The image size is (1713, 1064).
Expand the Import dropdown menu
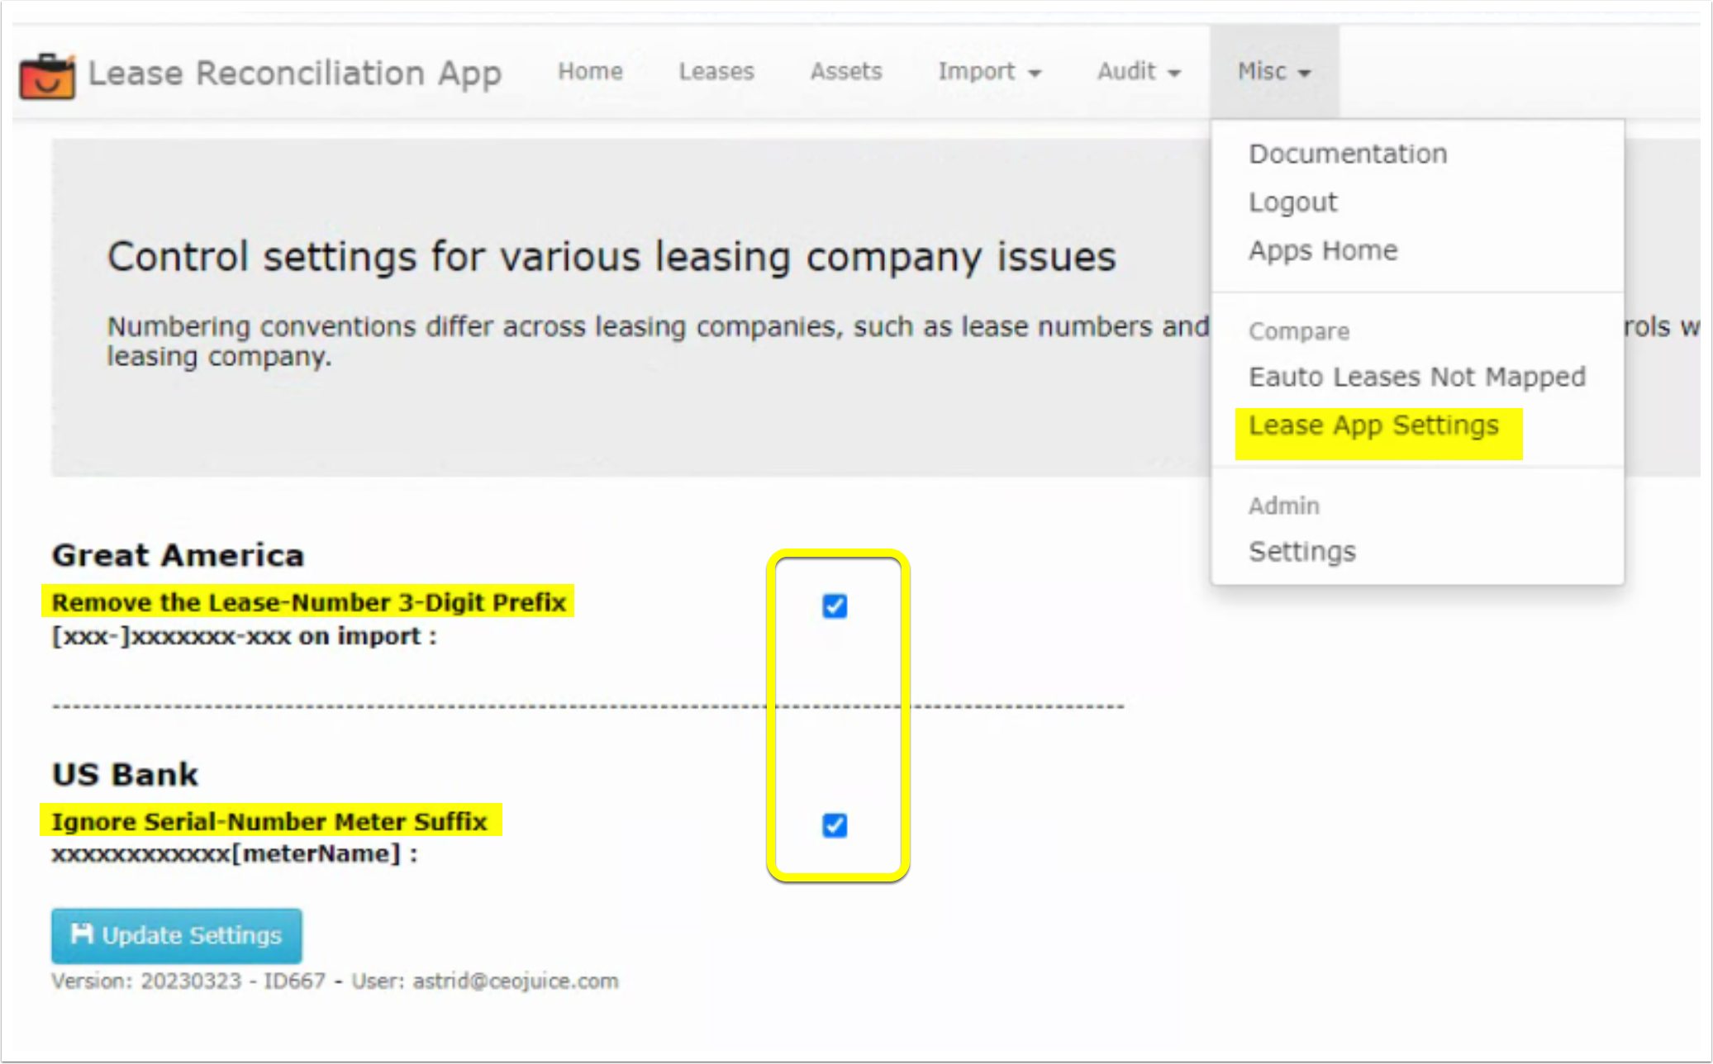coord(989,72)
